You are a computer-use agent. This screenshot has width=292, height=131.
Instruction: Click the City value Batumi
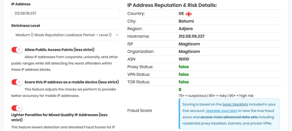pyautogui.click(x=186, y=21)
